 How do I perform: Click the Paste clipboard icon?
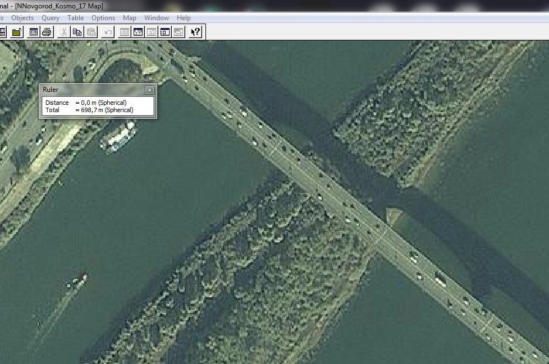point(90,32)
